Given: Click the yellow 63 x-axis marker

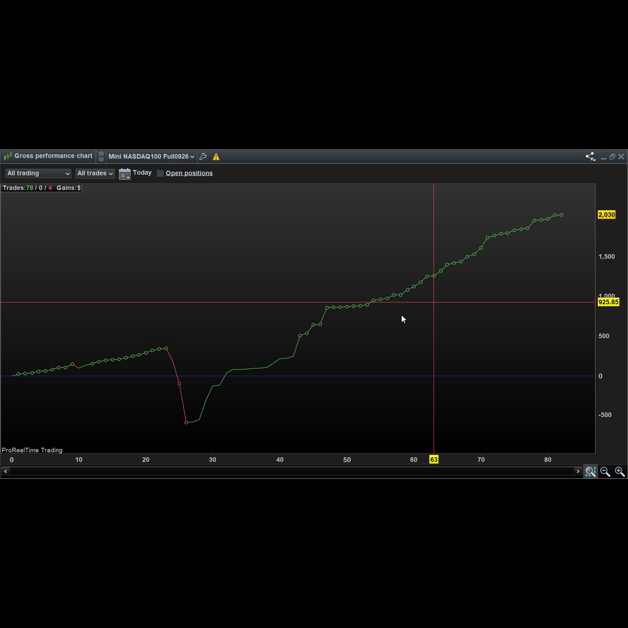Looking at the screenshot, I should point(434,459).
